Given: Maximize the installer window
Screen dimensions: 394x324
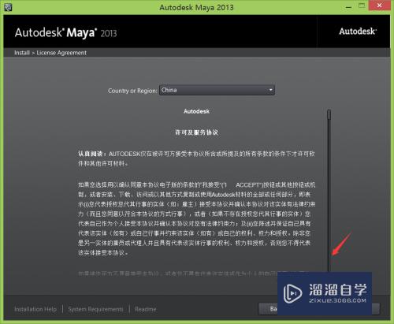Looking at the screenshot, I should (362, 6).
